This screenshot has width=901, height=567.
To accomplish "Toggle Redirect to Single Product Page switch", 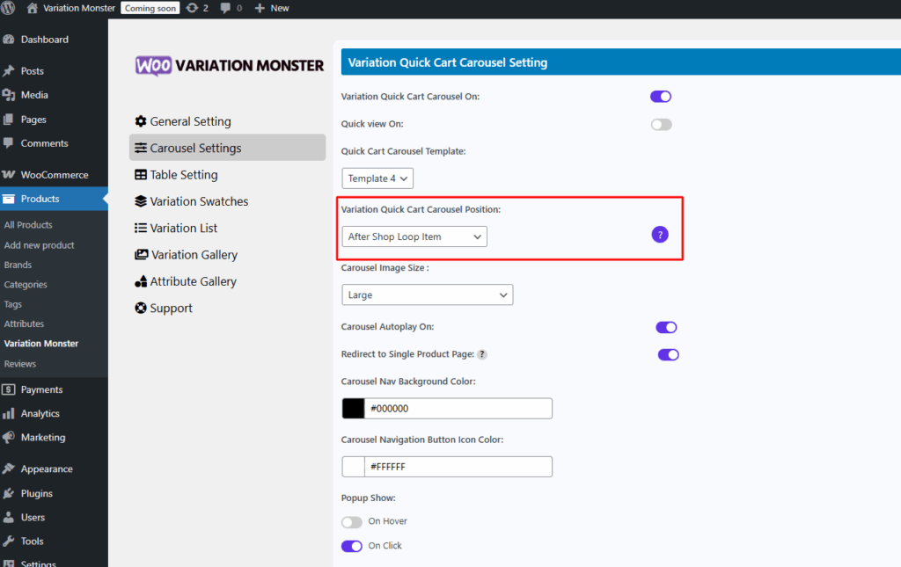I will point(669,354).
